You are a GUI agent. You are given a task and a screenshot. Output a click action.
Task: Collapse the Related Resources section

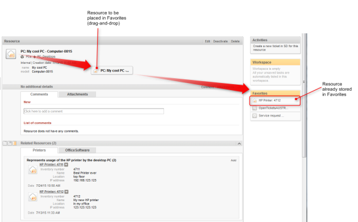[239, 143]
